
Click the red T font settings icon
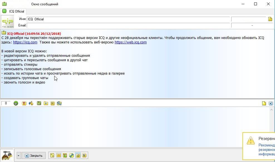coord(24,104)
